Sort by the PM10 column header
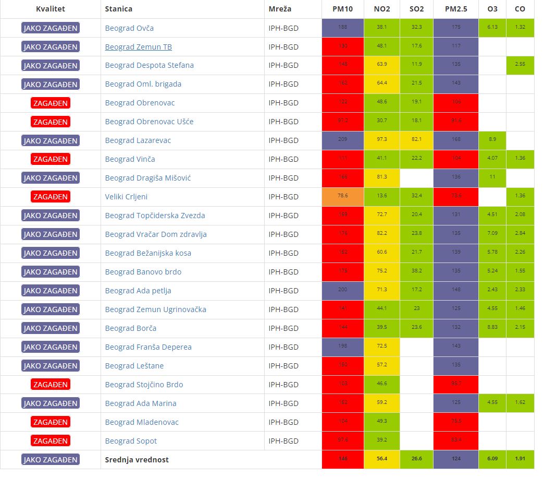This screenshot has width=556, height=477. click(342, 9)
